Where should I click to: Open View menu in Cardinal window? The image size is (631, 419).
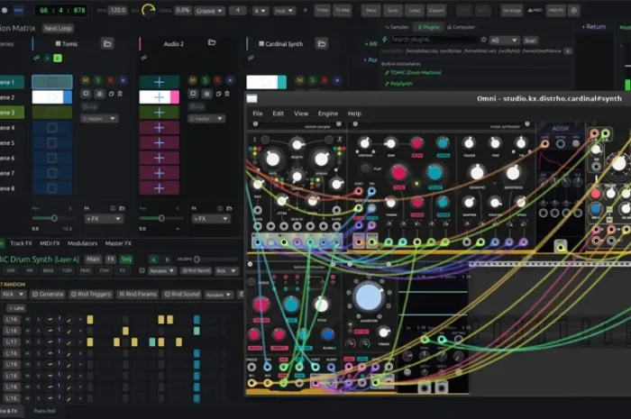coord(301,114)
